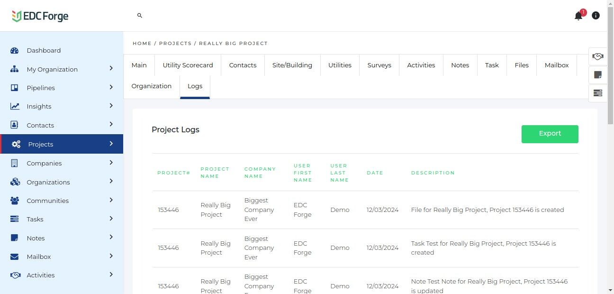The height and width of the screenshot is (294, 614).
Task: Expand the sidebar Activities chevron
Action: coord(111,274)
